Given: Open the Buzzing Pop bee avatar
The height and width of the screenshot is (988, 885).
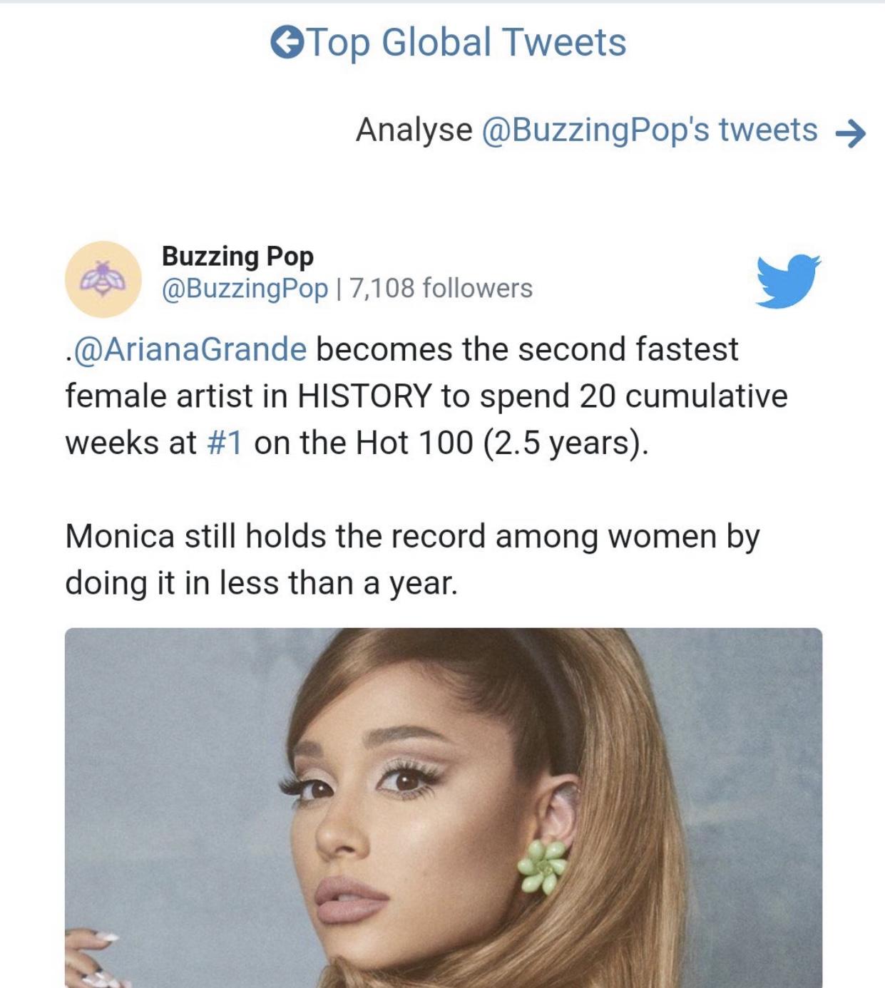Looking at the screenshot, I should pos(103,279).
